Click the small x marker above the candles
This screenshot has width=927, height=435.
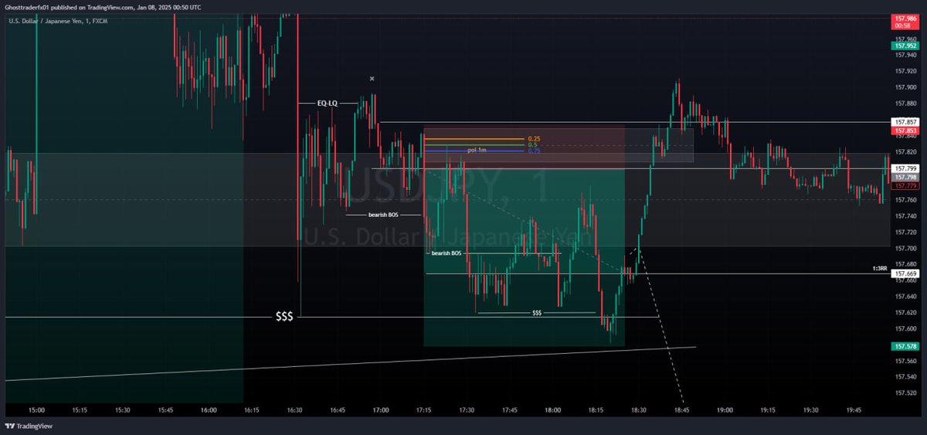[x=372, y=78]
